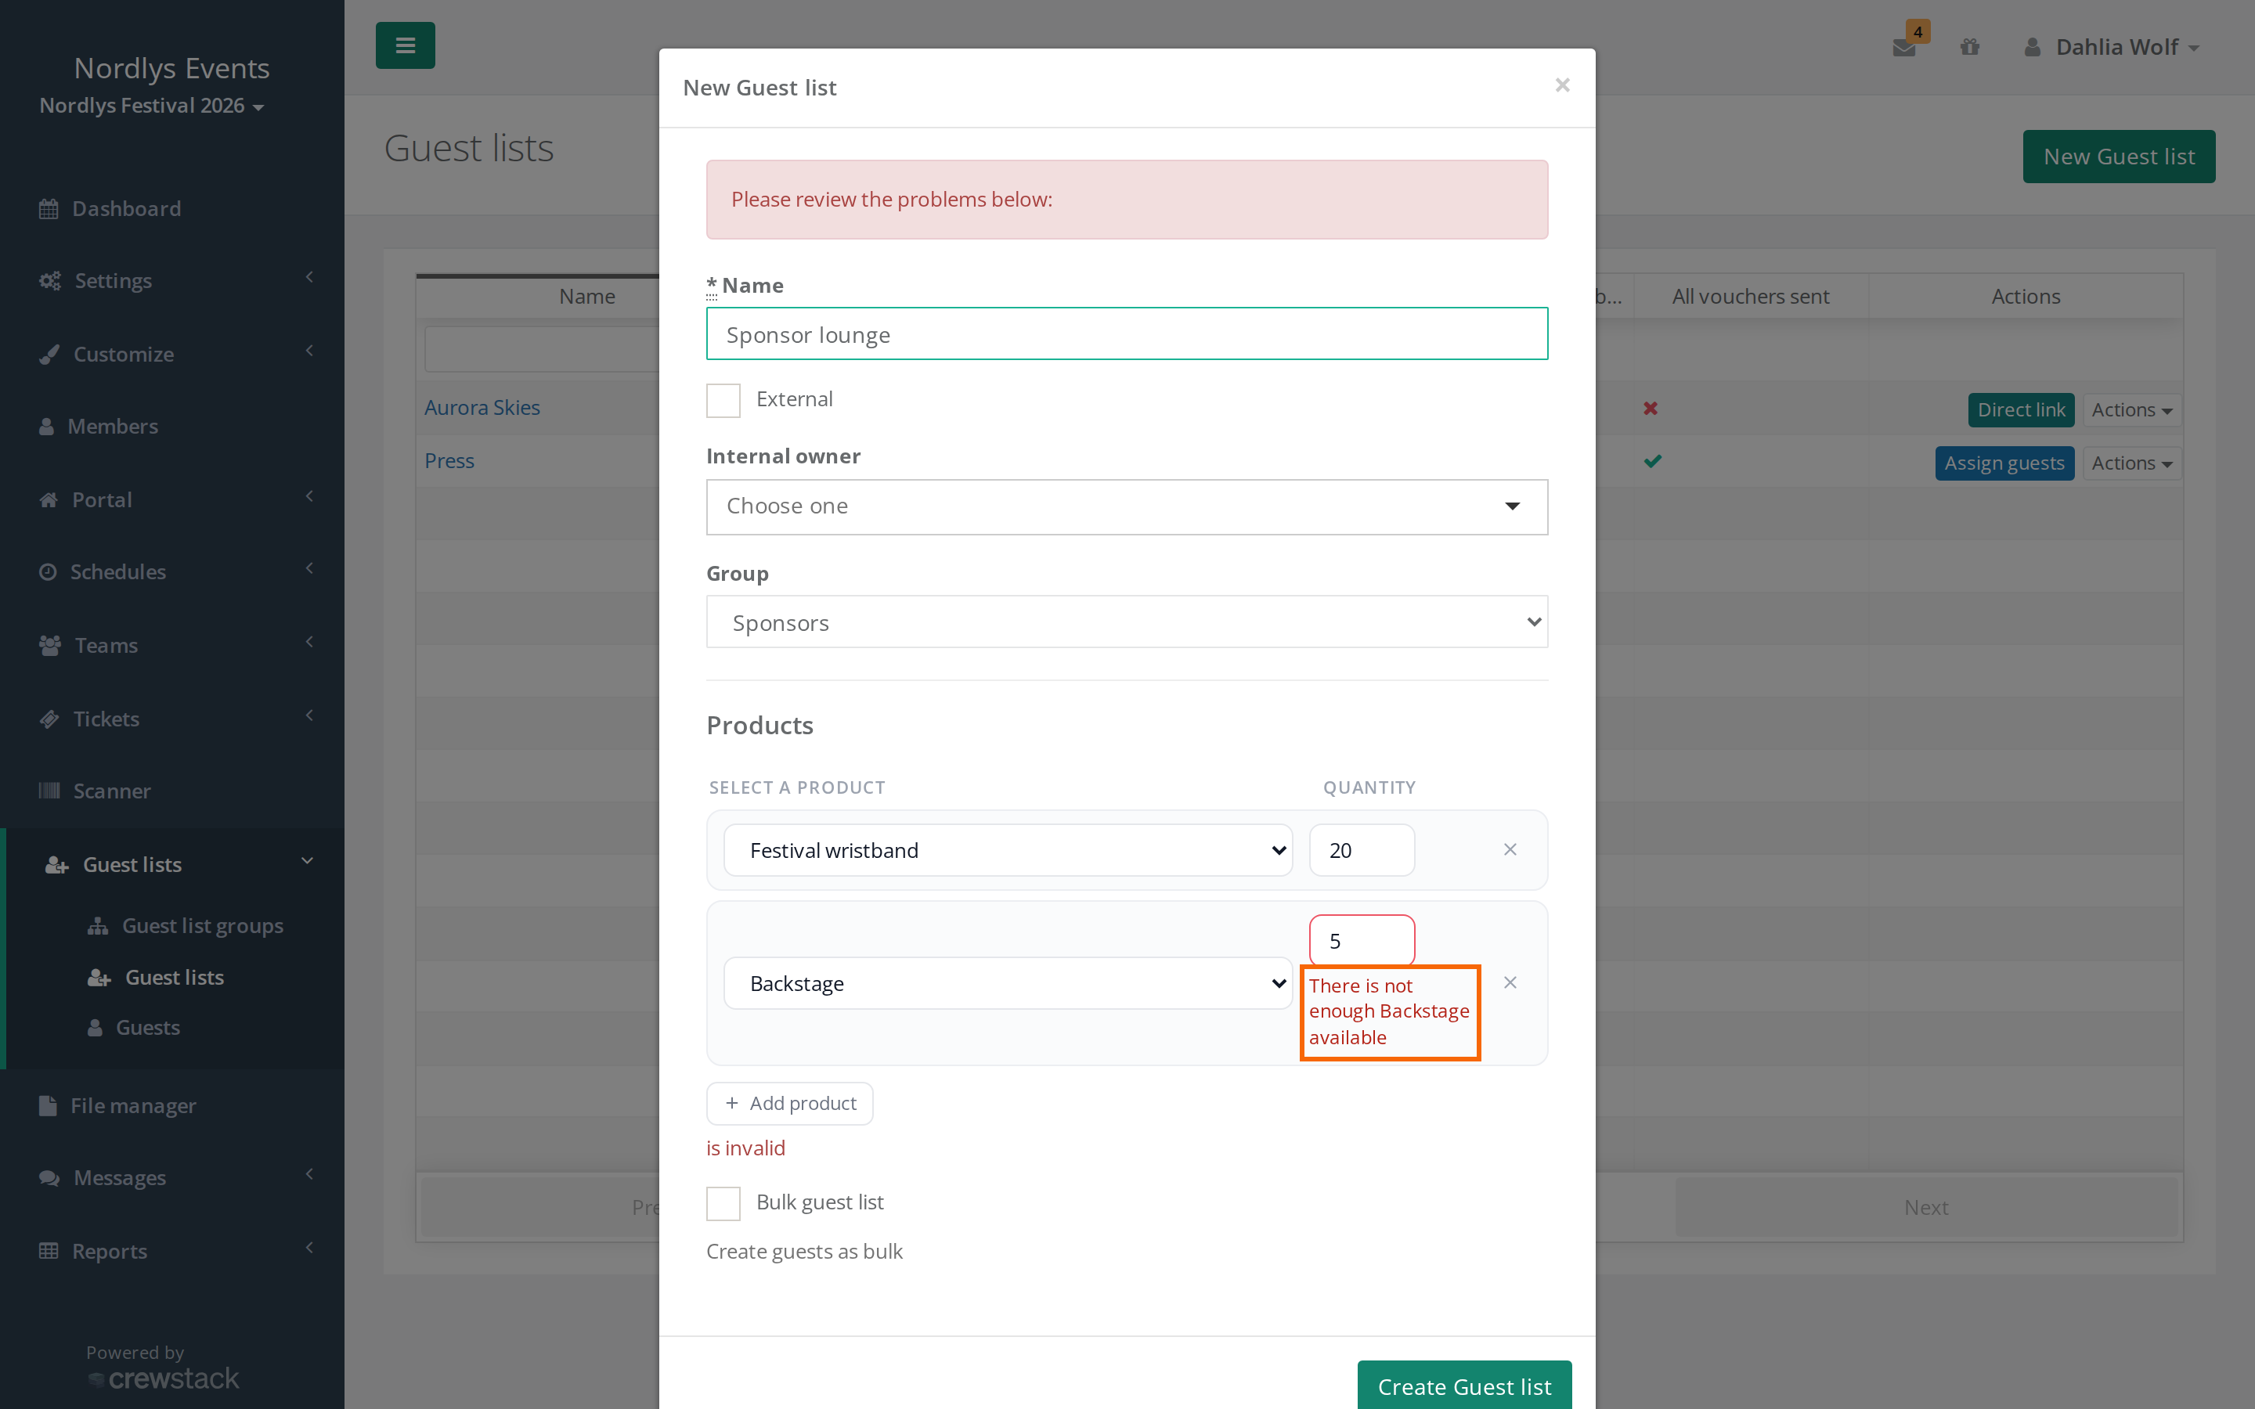Screen dimensions: 2255x1409
Task: Select Guest list groups submenu item
Action: coord(185,926)
